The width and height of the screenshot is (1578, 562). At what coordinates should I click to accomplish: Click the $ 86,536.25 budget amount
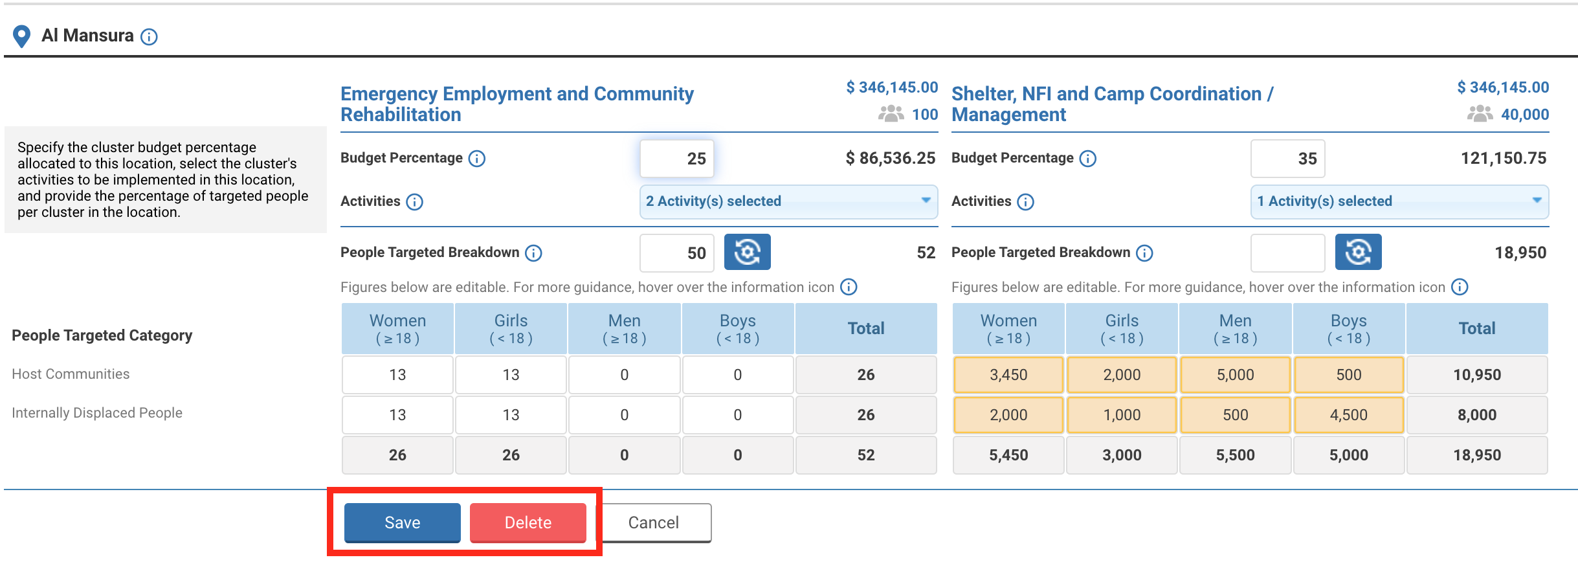(890, 159)
